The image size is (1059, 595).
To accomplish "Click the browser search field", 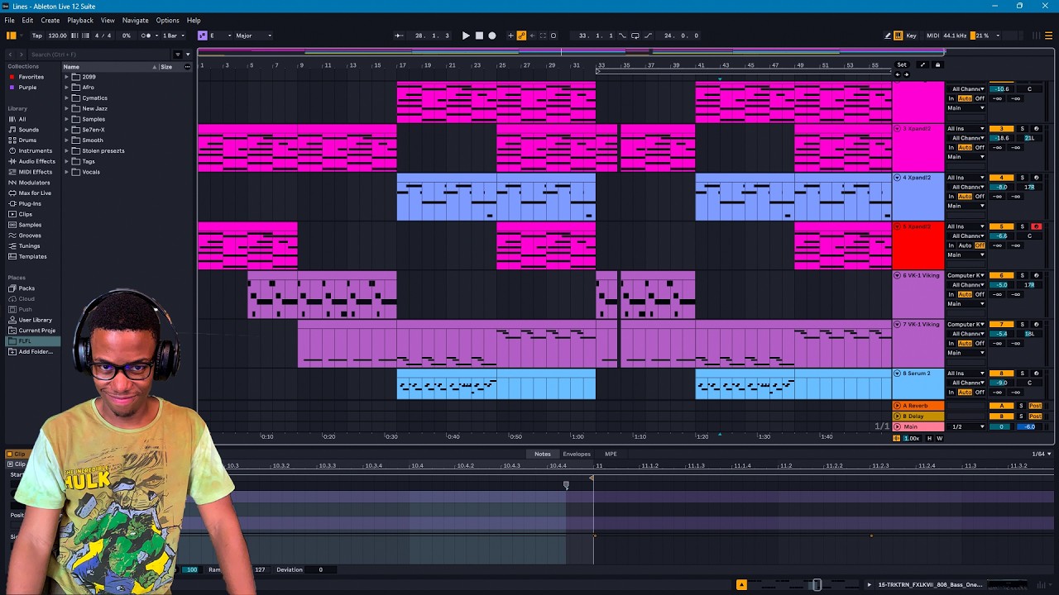I will (99, 55).
